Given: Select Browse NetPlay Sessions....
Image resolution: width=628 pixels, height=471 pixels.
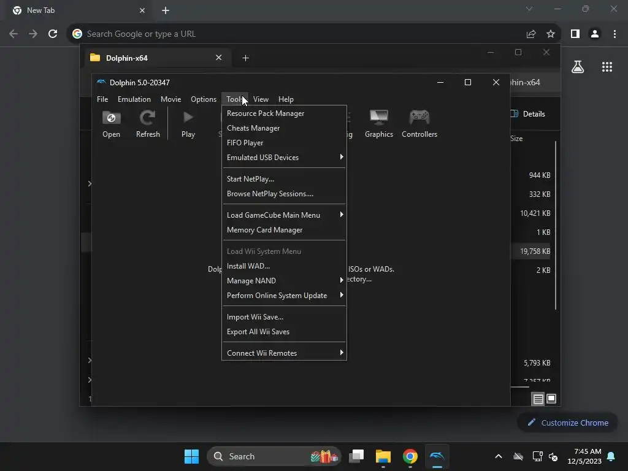Looking at the screenshot, I should [x=284, y=194].
